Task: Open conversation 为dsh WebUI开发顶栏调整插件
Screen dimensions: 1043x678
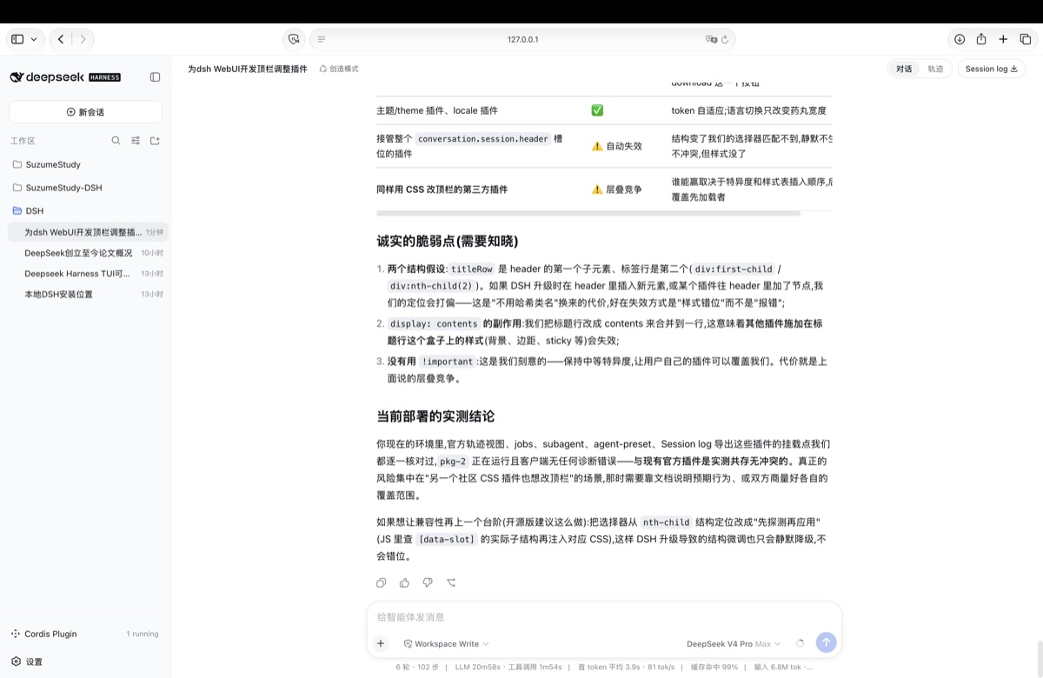Action: coord(87,232)
